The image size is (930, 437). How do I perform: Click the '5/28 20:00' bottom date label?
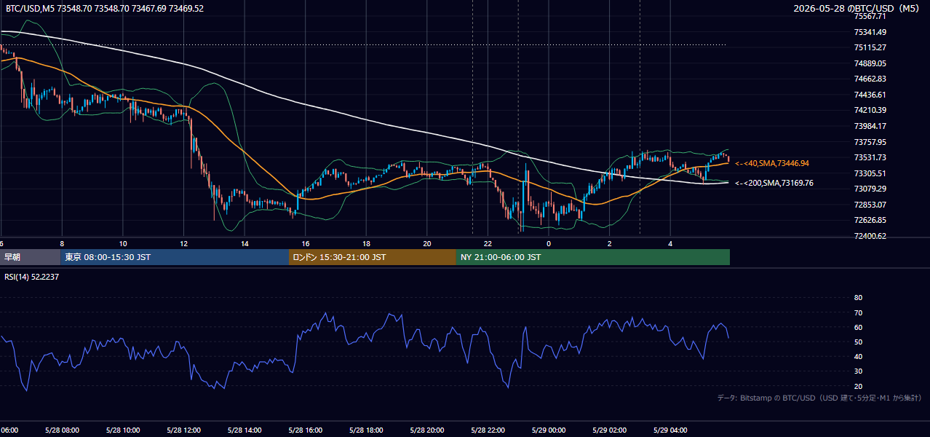[426, 430]
